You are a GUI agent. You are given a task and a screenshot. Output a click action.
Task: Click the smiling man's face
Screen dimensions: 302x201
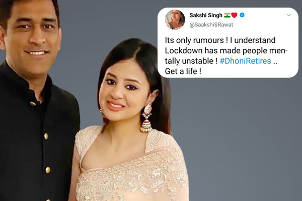point(32,36)
